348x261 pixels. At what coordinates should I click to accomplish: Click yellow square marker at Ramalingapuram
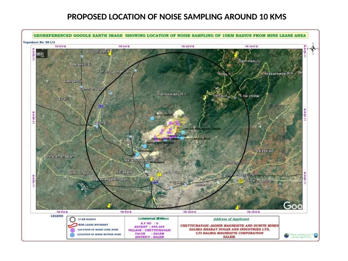[241, 181]
